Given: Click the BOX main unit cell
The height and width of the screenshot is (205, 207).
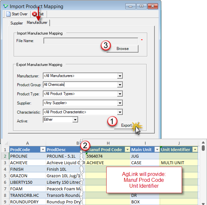Looking at the screenshot, I should 145,202.
